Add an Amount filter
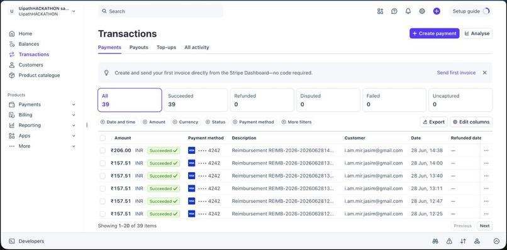507x250 pixels. 154,122
